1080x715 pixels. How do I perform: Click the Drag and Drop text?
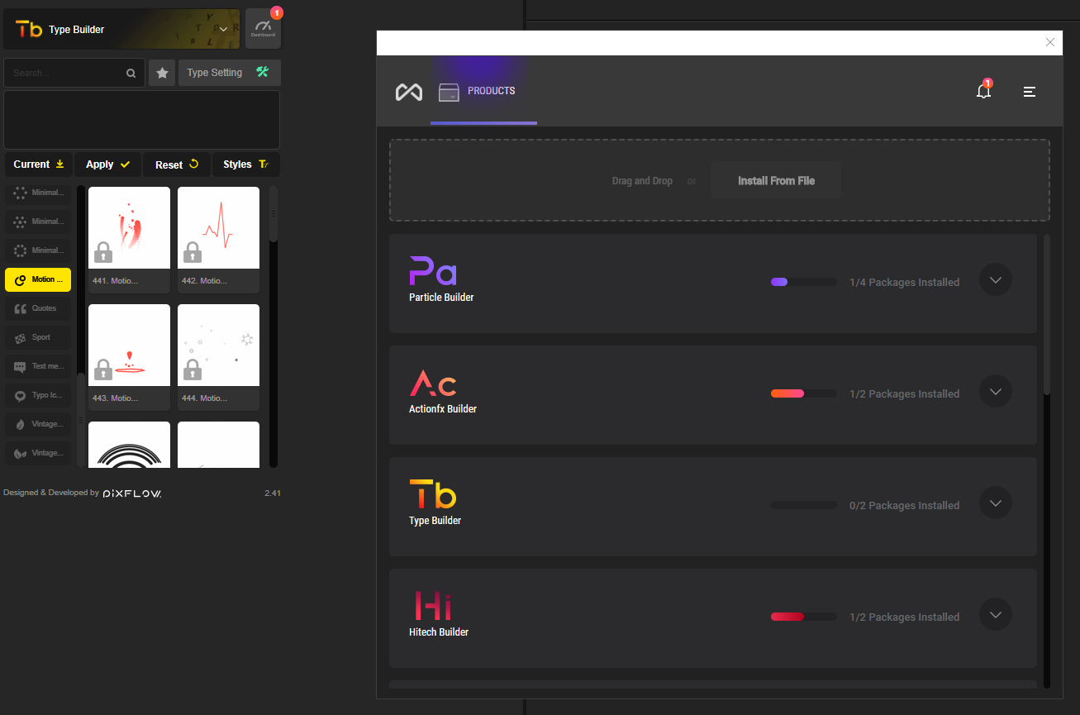click(x=642, y=181)
